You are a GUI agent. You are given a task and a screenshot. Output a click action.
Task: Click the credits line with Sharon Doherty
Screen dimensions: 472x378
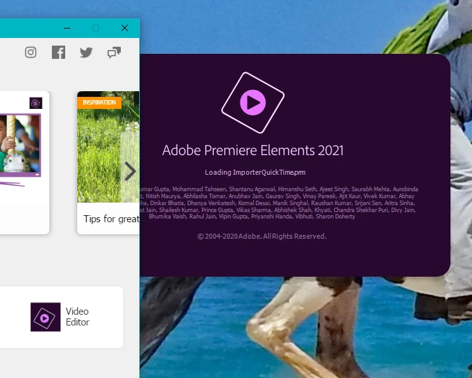click(x=252, y=217)
